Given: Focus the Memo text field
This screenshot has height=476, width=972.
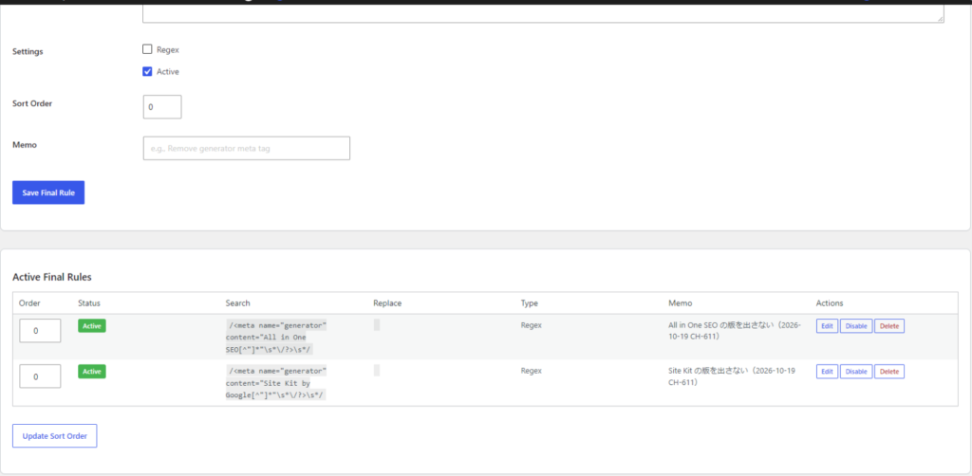Looking at the screenshot, I should 246,148.
